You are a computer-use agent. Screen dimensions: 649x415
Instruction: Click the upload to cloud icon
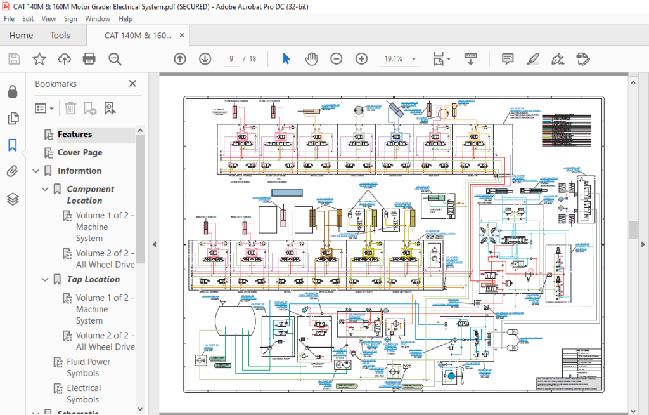point(64,59)
